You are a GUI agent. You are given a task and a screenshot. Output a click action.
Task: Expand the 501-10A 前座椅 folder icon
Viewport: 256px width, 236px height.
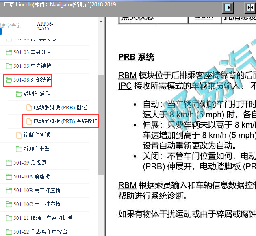click(9, 177)
